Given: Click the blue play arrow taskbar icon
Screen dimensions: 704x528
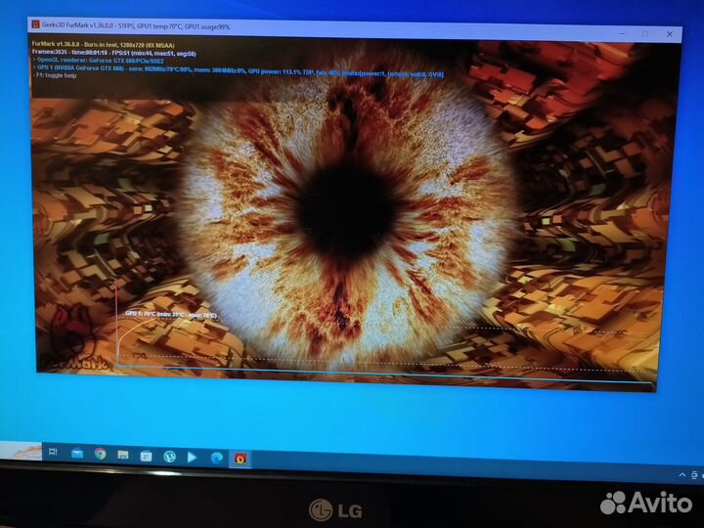Looking at the screenshot, I should click(x=193, y=457).
